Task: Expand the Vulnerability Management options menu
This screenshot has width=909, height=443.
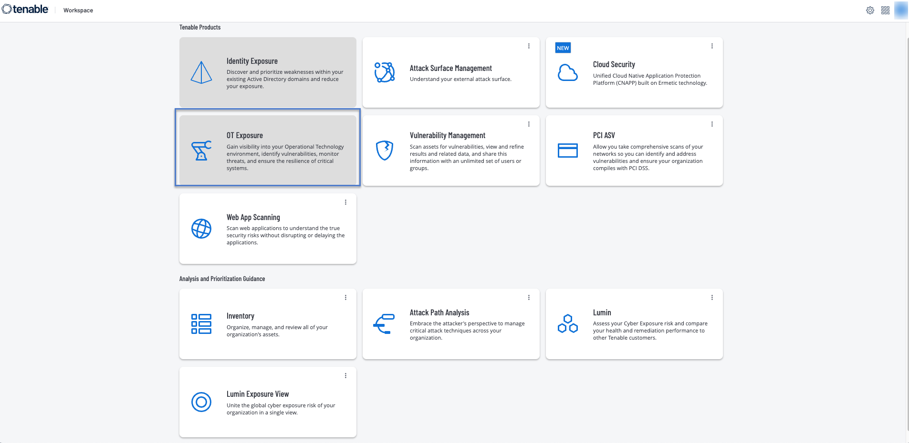Action: point(529,124)
